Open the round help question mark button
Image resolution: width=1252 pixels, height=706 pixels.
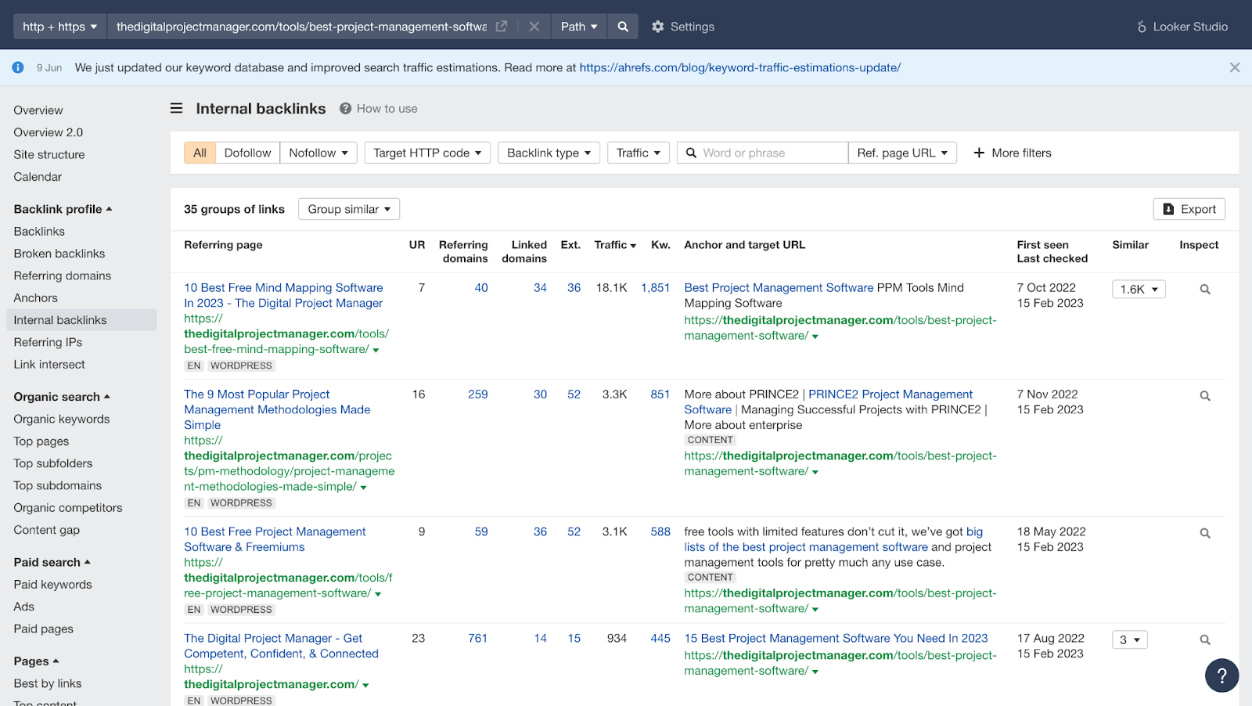tap(1222, 675)
